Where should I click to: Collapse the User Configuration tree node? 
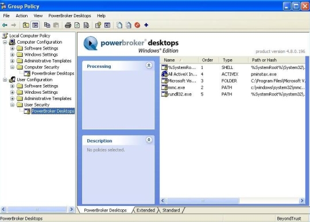5,79
